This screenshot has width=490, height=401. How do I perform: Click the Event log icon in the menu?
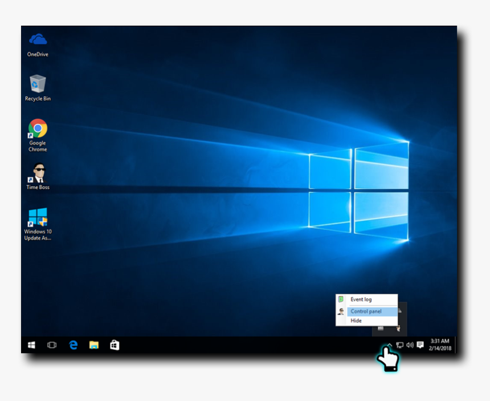[340, 298]
